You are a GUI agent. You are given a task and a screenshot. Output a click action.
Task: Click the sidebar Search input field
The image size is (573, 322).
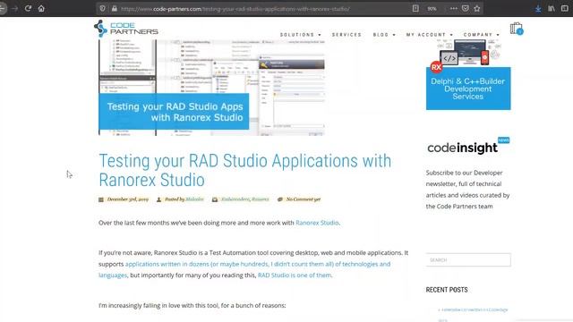468,260
